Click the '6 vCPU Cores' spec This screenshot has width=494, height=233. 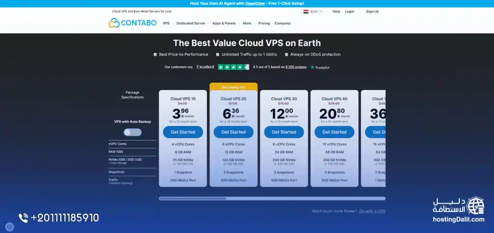(x=233, y=144)
